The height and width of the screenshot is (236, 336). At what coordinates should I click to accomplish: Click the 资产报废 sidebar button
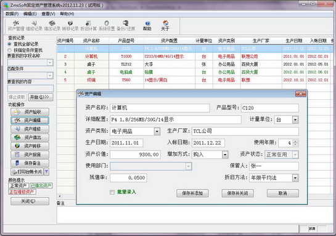[x=30, y=155]
